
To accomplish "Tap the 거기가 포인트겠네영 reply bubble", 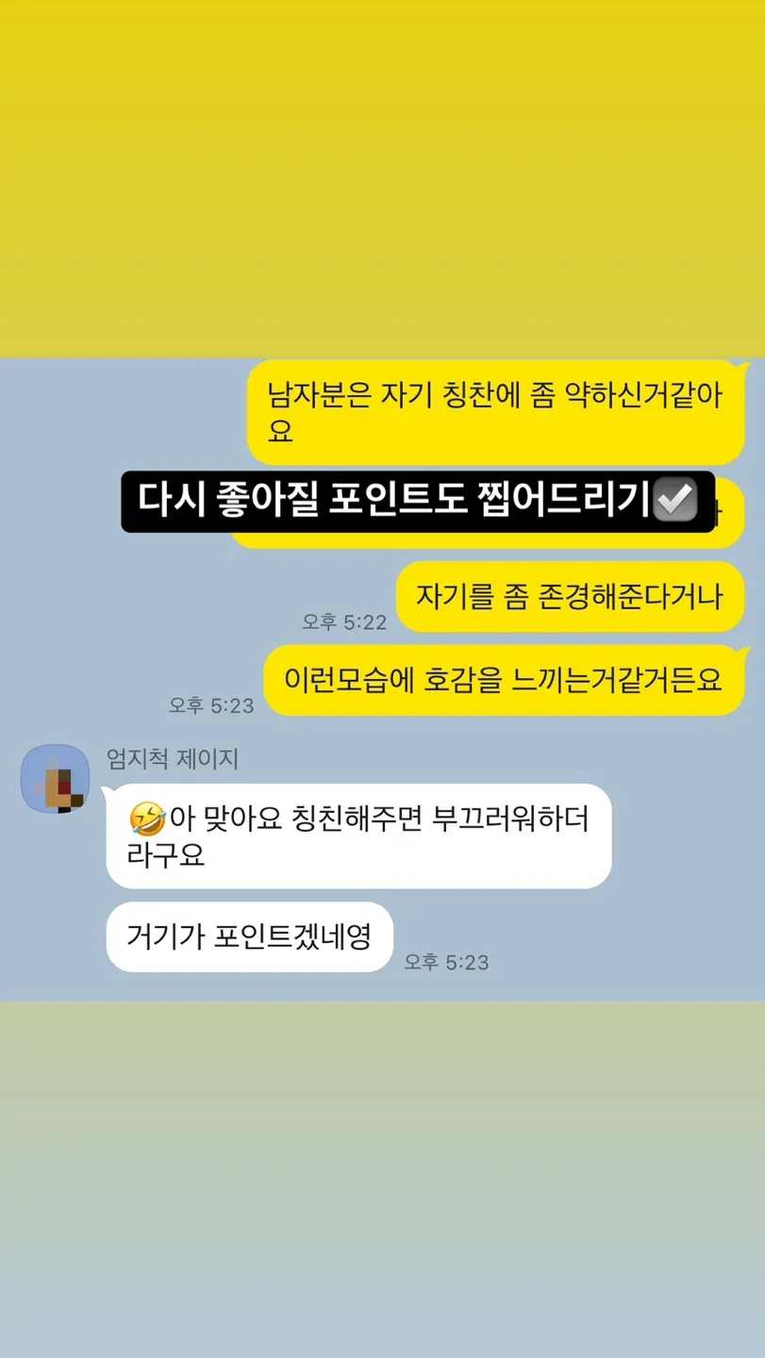I will 249,936.
